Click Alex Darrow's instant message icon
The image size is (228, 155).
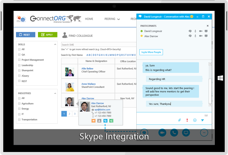190,36
